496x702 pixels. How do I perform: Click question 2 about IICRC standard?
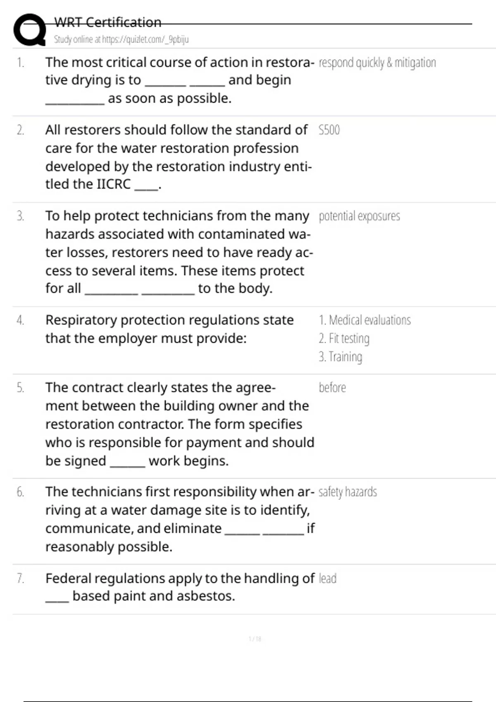[x=178, y=157]
